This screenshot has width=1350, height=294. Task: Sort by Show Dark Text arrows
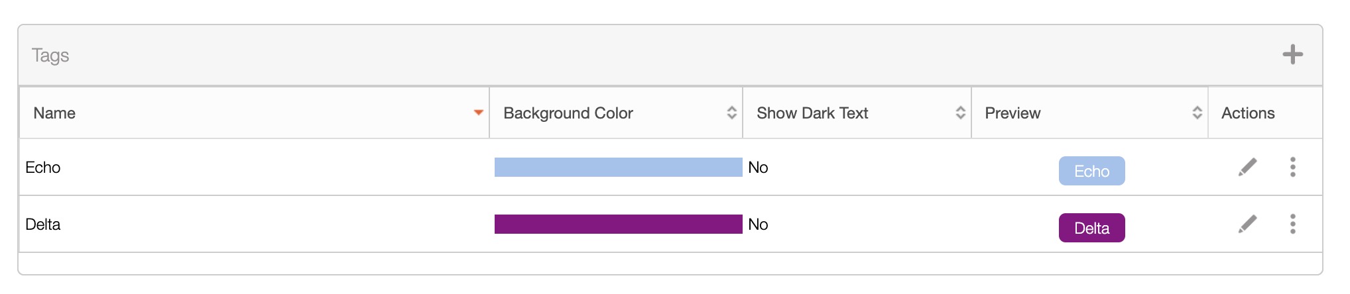click(x=960, y=113)
